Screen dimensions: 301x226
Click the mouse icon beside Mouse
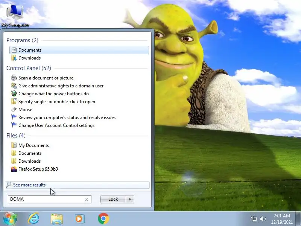point(14,109)
